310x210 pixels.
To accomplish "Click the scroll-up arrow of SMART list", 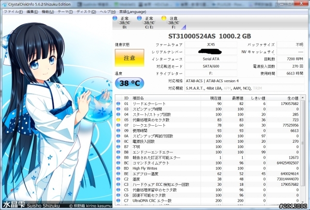I will [303, 98].
